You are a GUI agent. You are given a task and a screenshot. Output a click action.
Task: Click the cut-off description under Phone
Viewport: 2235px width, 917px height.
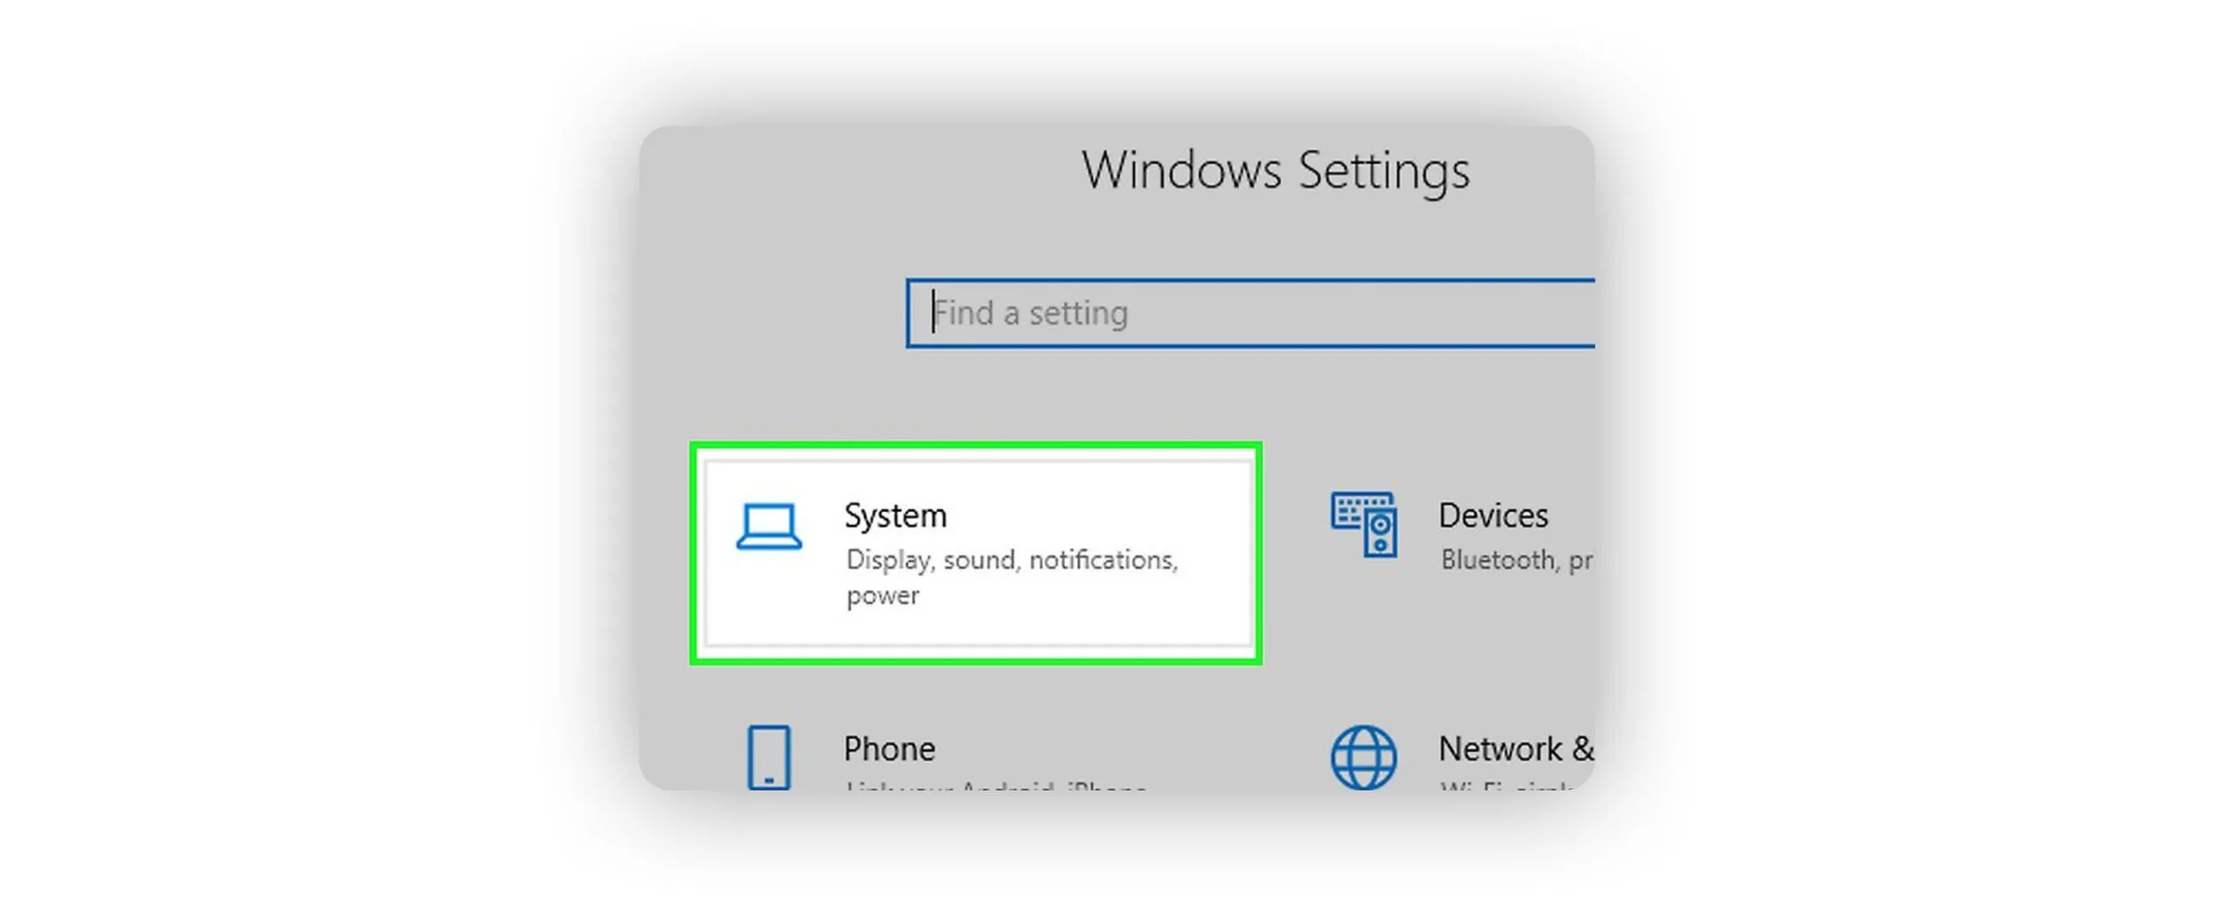pyautogui.click(x=995, y=786)
